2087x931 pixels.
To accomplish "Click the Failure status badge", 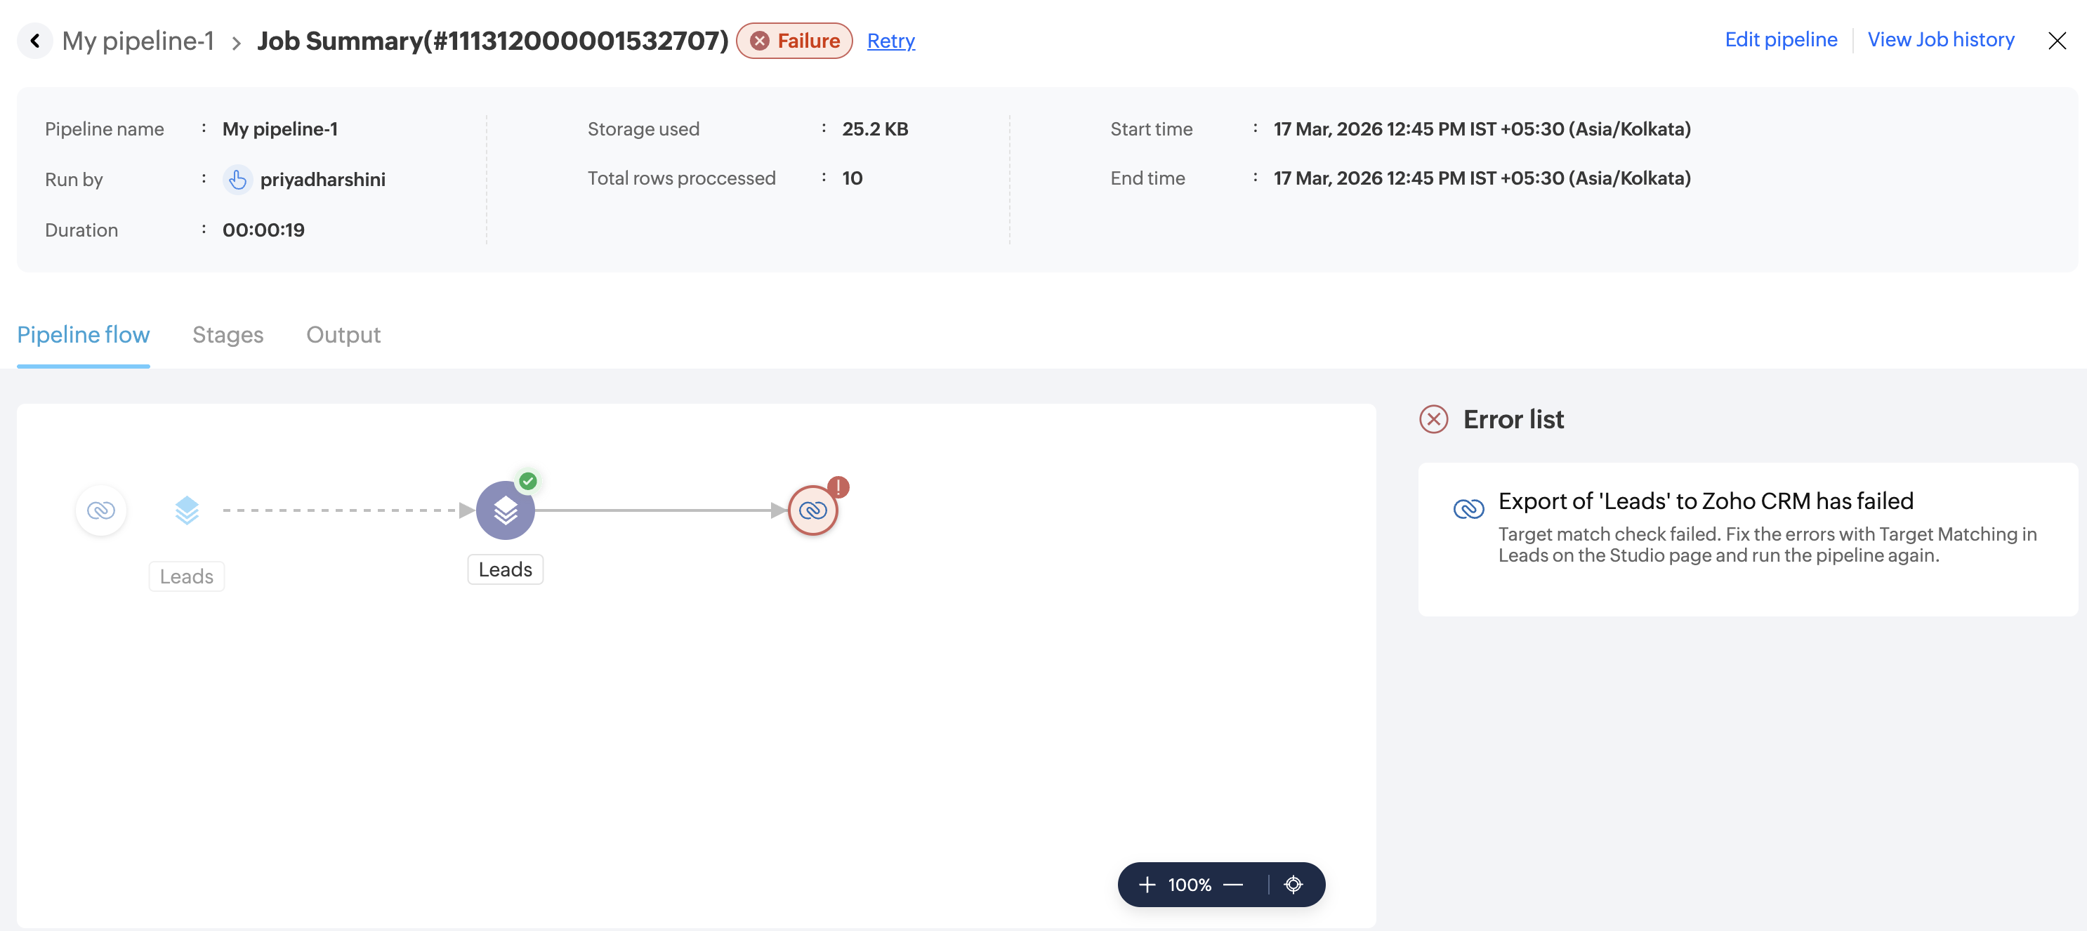I will pyautogui.click(x=794, y=41).
